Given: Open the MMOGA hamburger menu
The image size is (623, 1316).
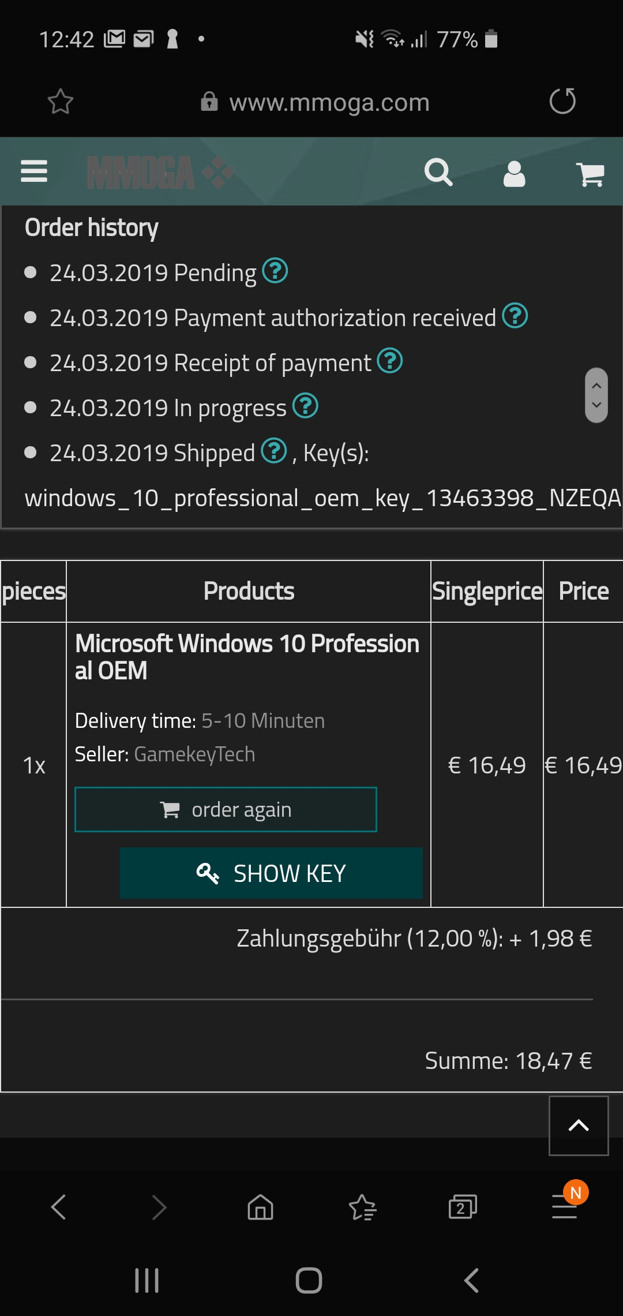Looking at the screenshot, I should click(33, 171).
